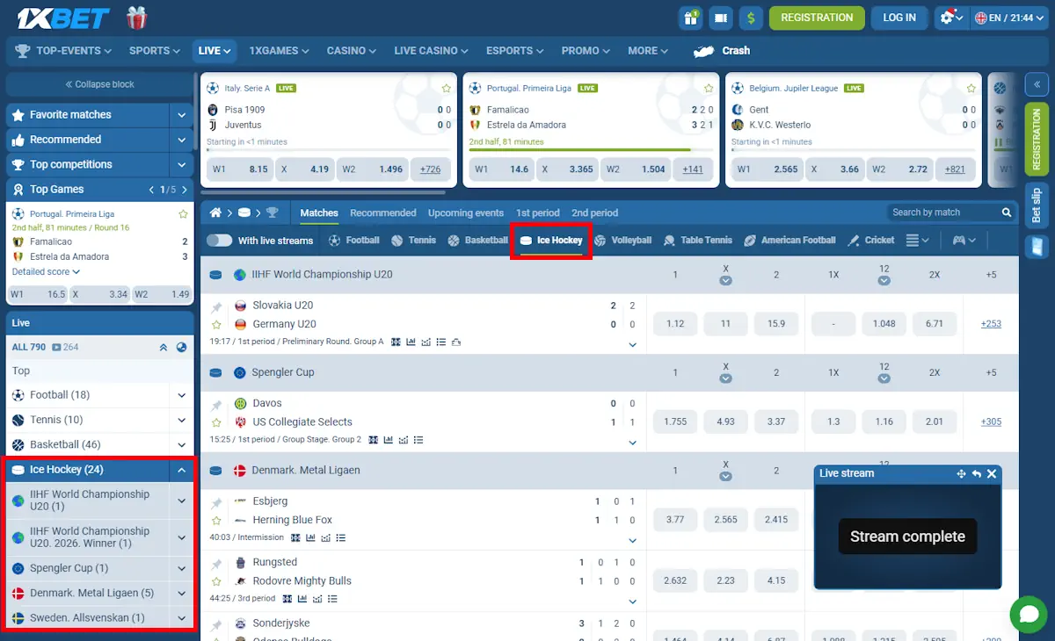Click the dollar sign payments icon in header
The height and width of the screenshot is (641, 1055).
pos(752,17)
